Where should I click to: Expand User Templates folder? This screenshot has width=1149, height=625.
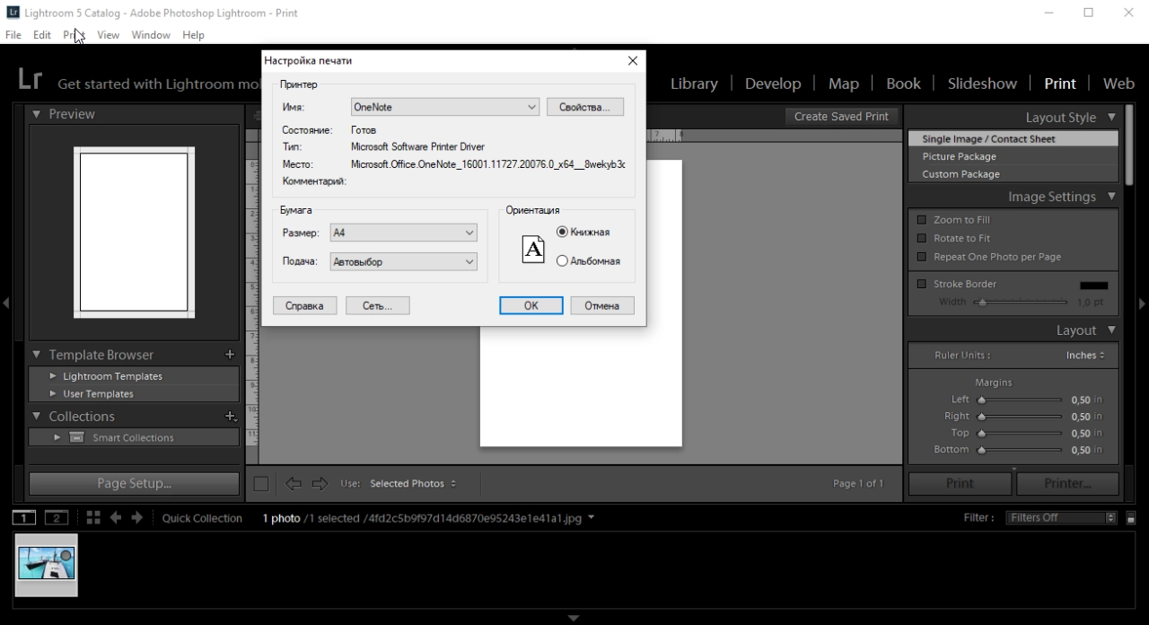pyautogui.click(x=53, y=394)
